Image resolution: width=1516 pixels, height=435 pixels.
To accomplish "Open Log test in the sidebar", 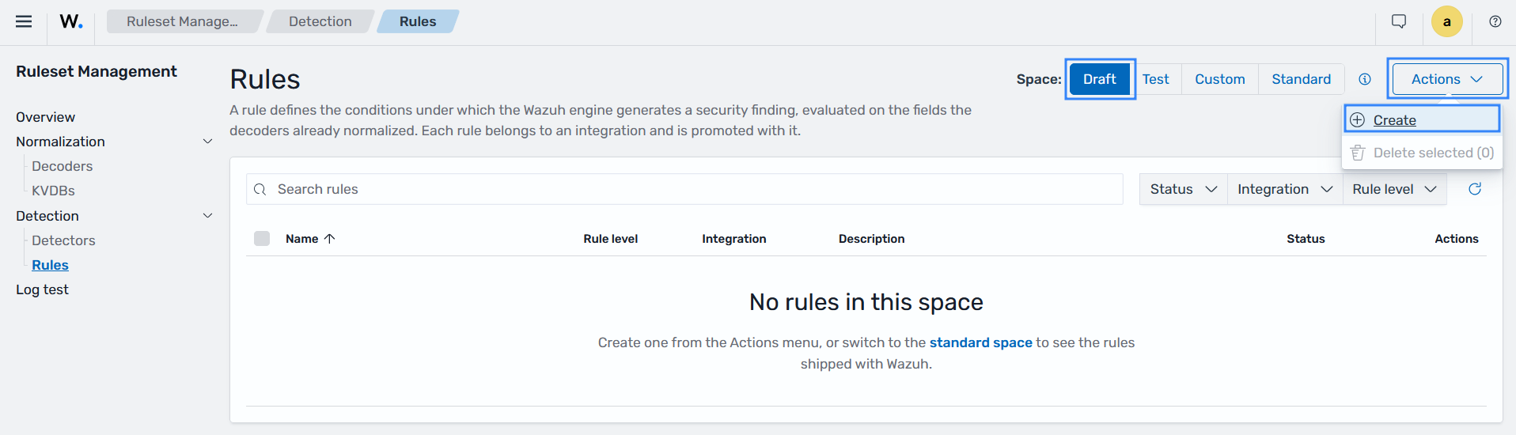I will 42,289.
